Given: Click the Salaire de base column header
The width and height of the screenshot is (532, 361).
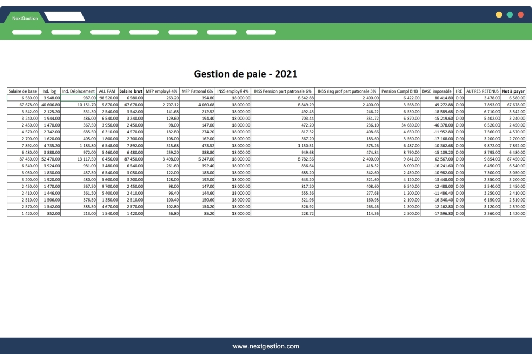Looking at the screenshot, I should tap(23, 91).
